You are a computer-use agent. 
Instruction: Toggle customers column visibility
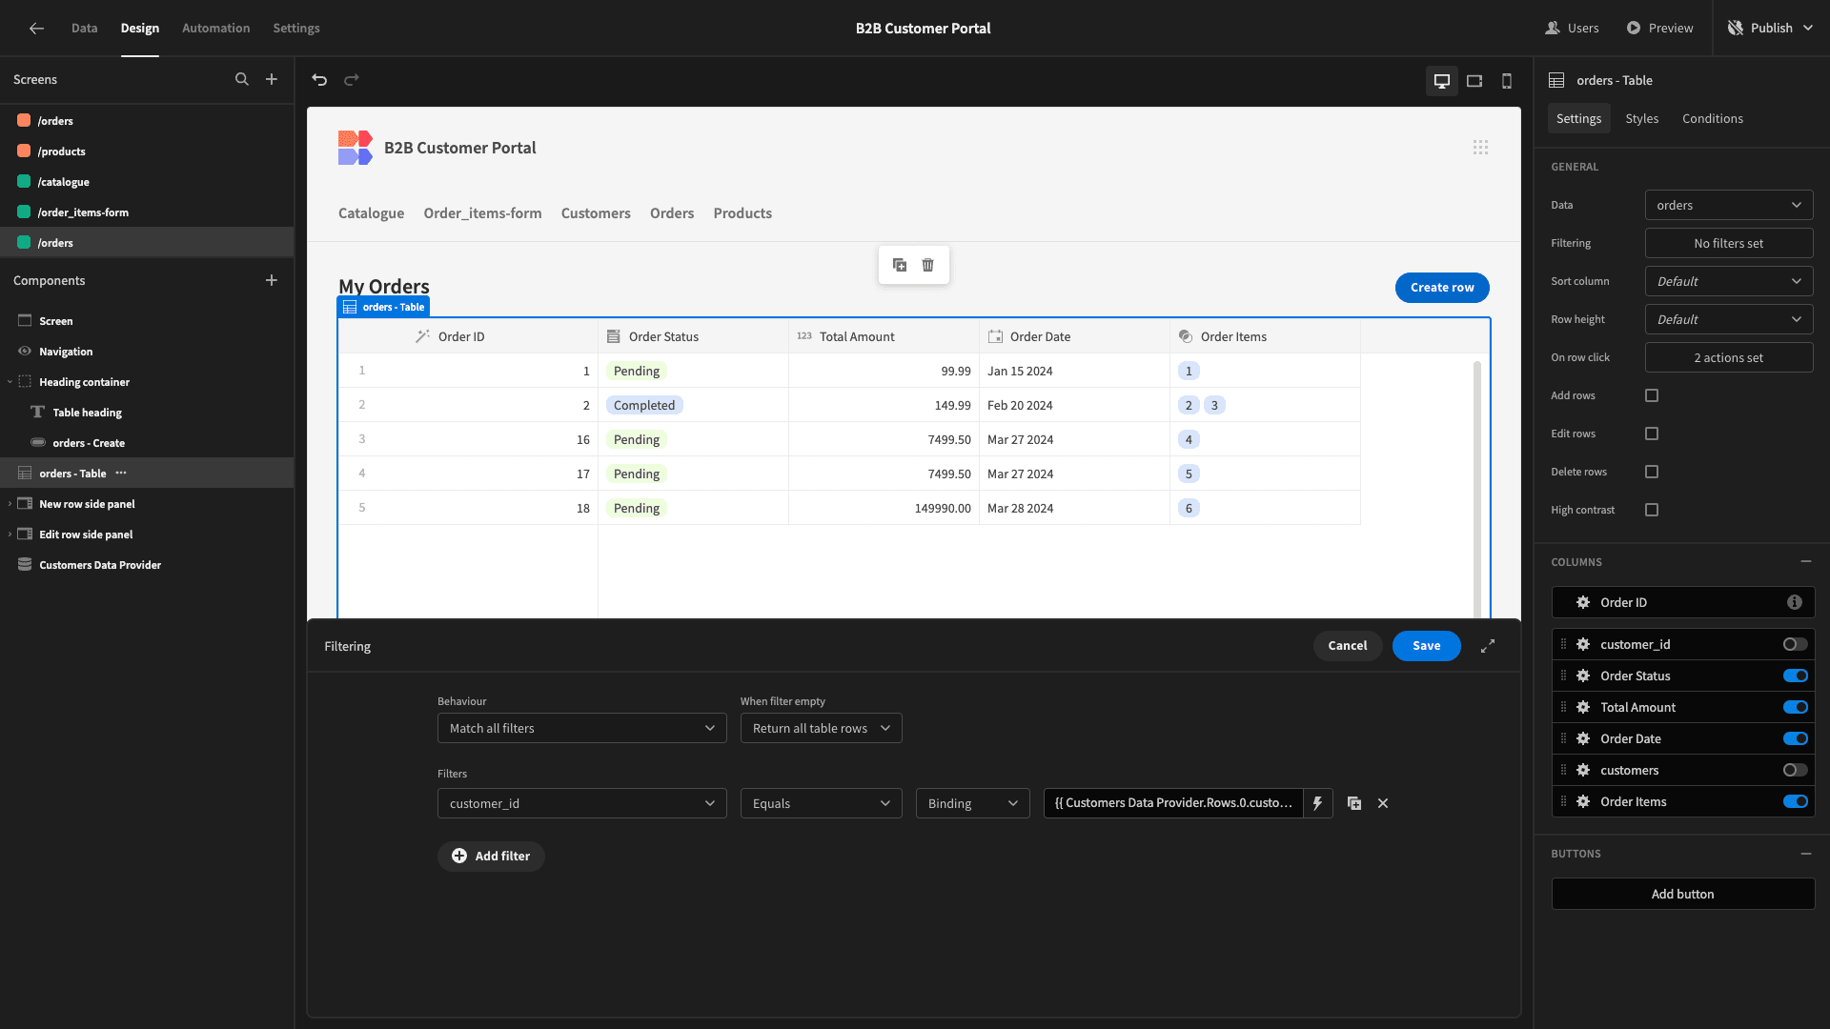[1796, 771]
